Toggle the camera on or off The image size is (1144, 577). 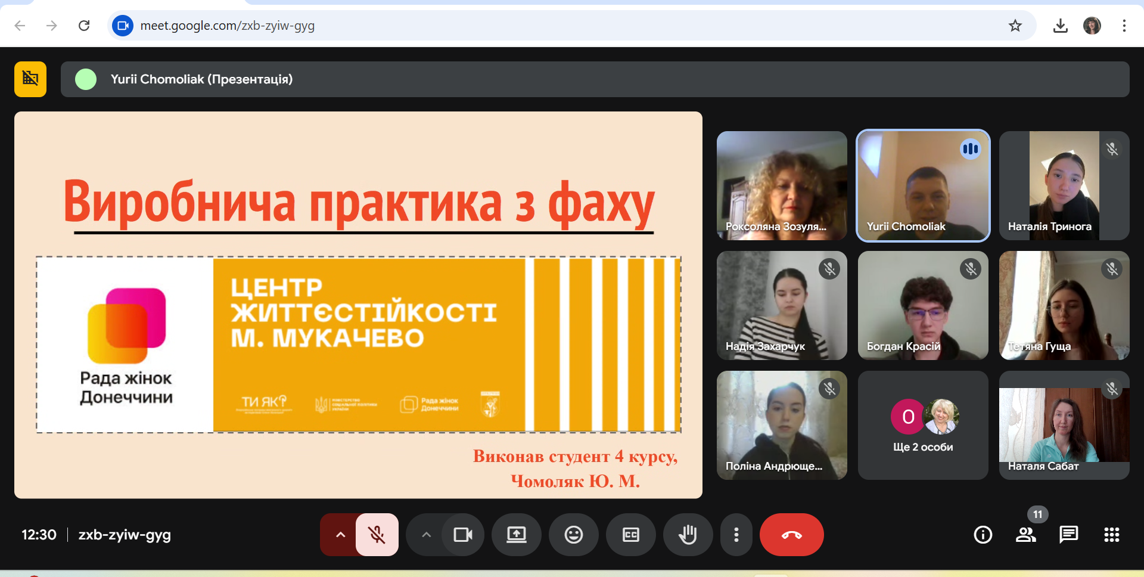[462, 535]
